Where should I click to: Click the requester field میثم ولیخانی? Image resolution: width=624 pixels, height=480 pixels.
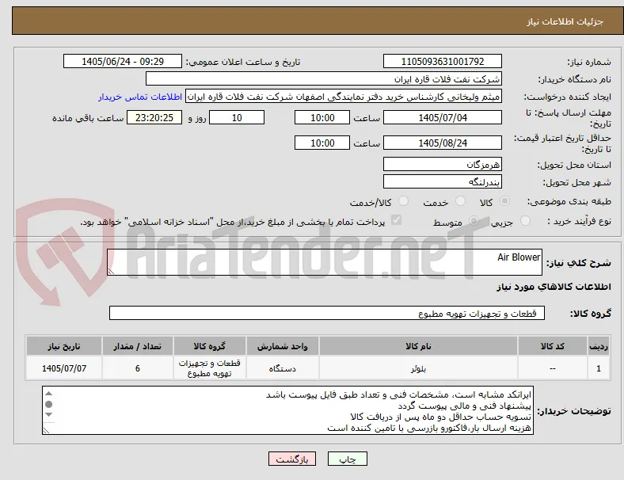click(x=344, y=97)
